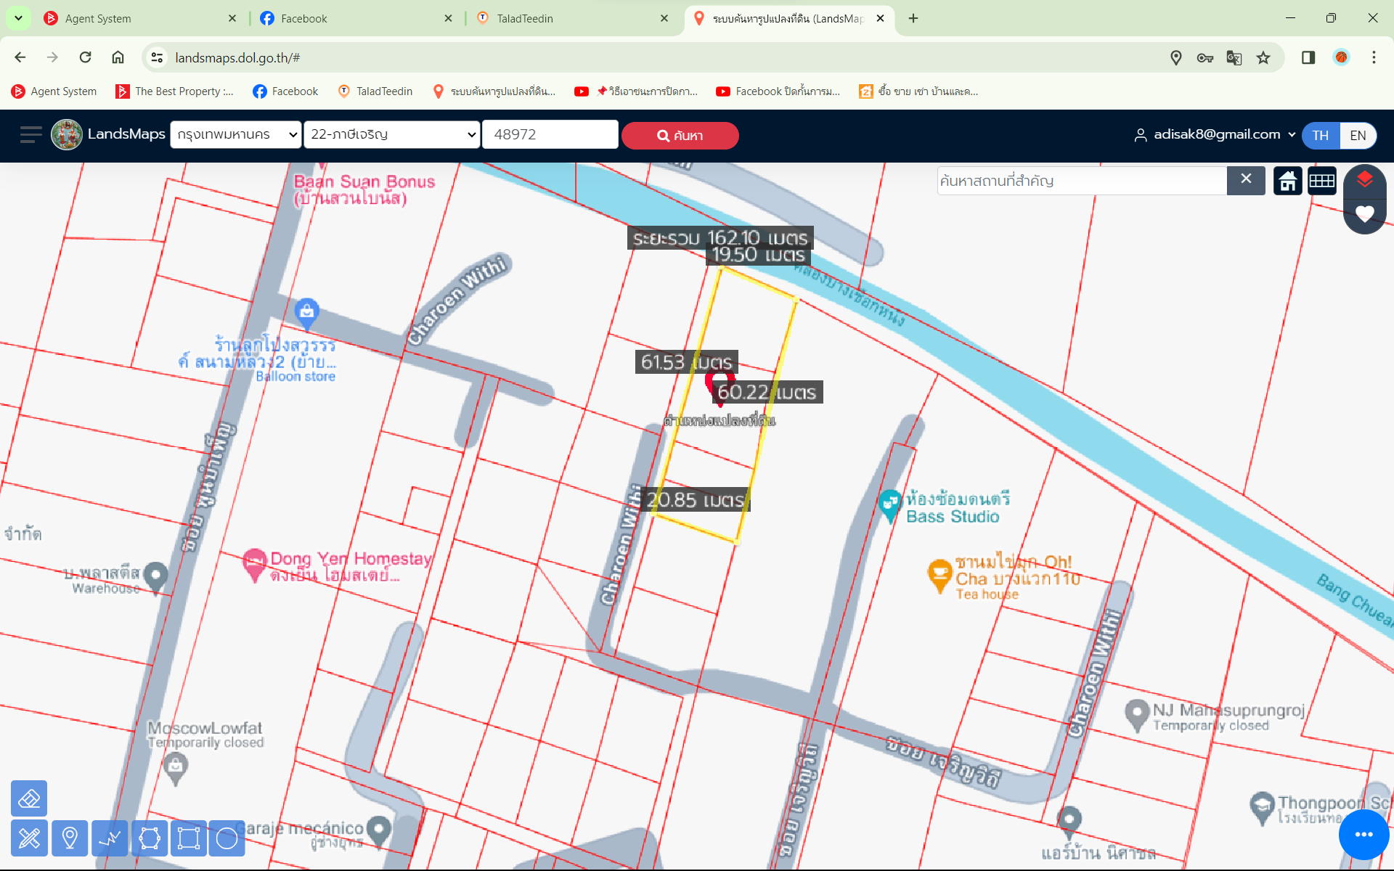
Task: Select the polyline distance drawing tool
Action: point(110,838)
